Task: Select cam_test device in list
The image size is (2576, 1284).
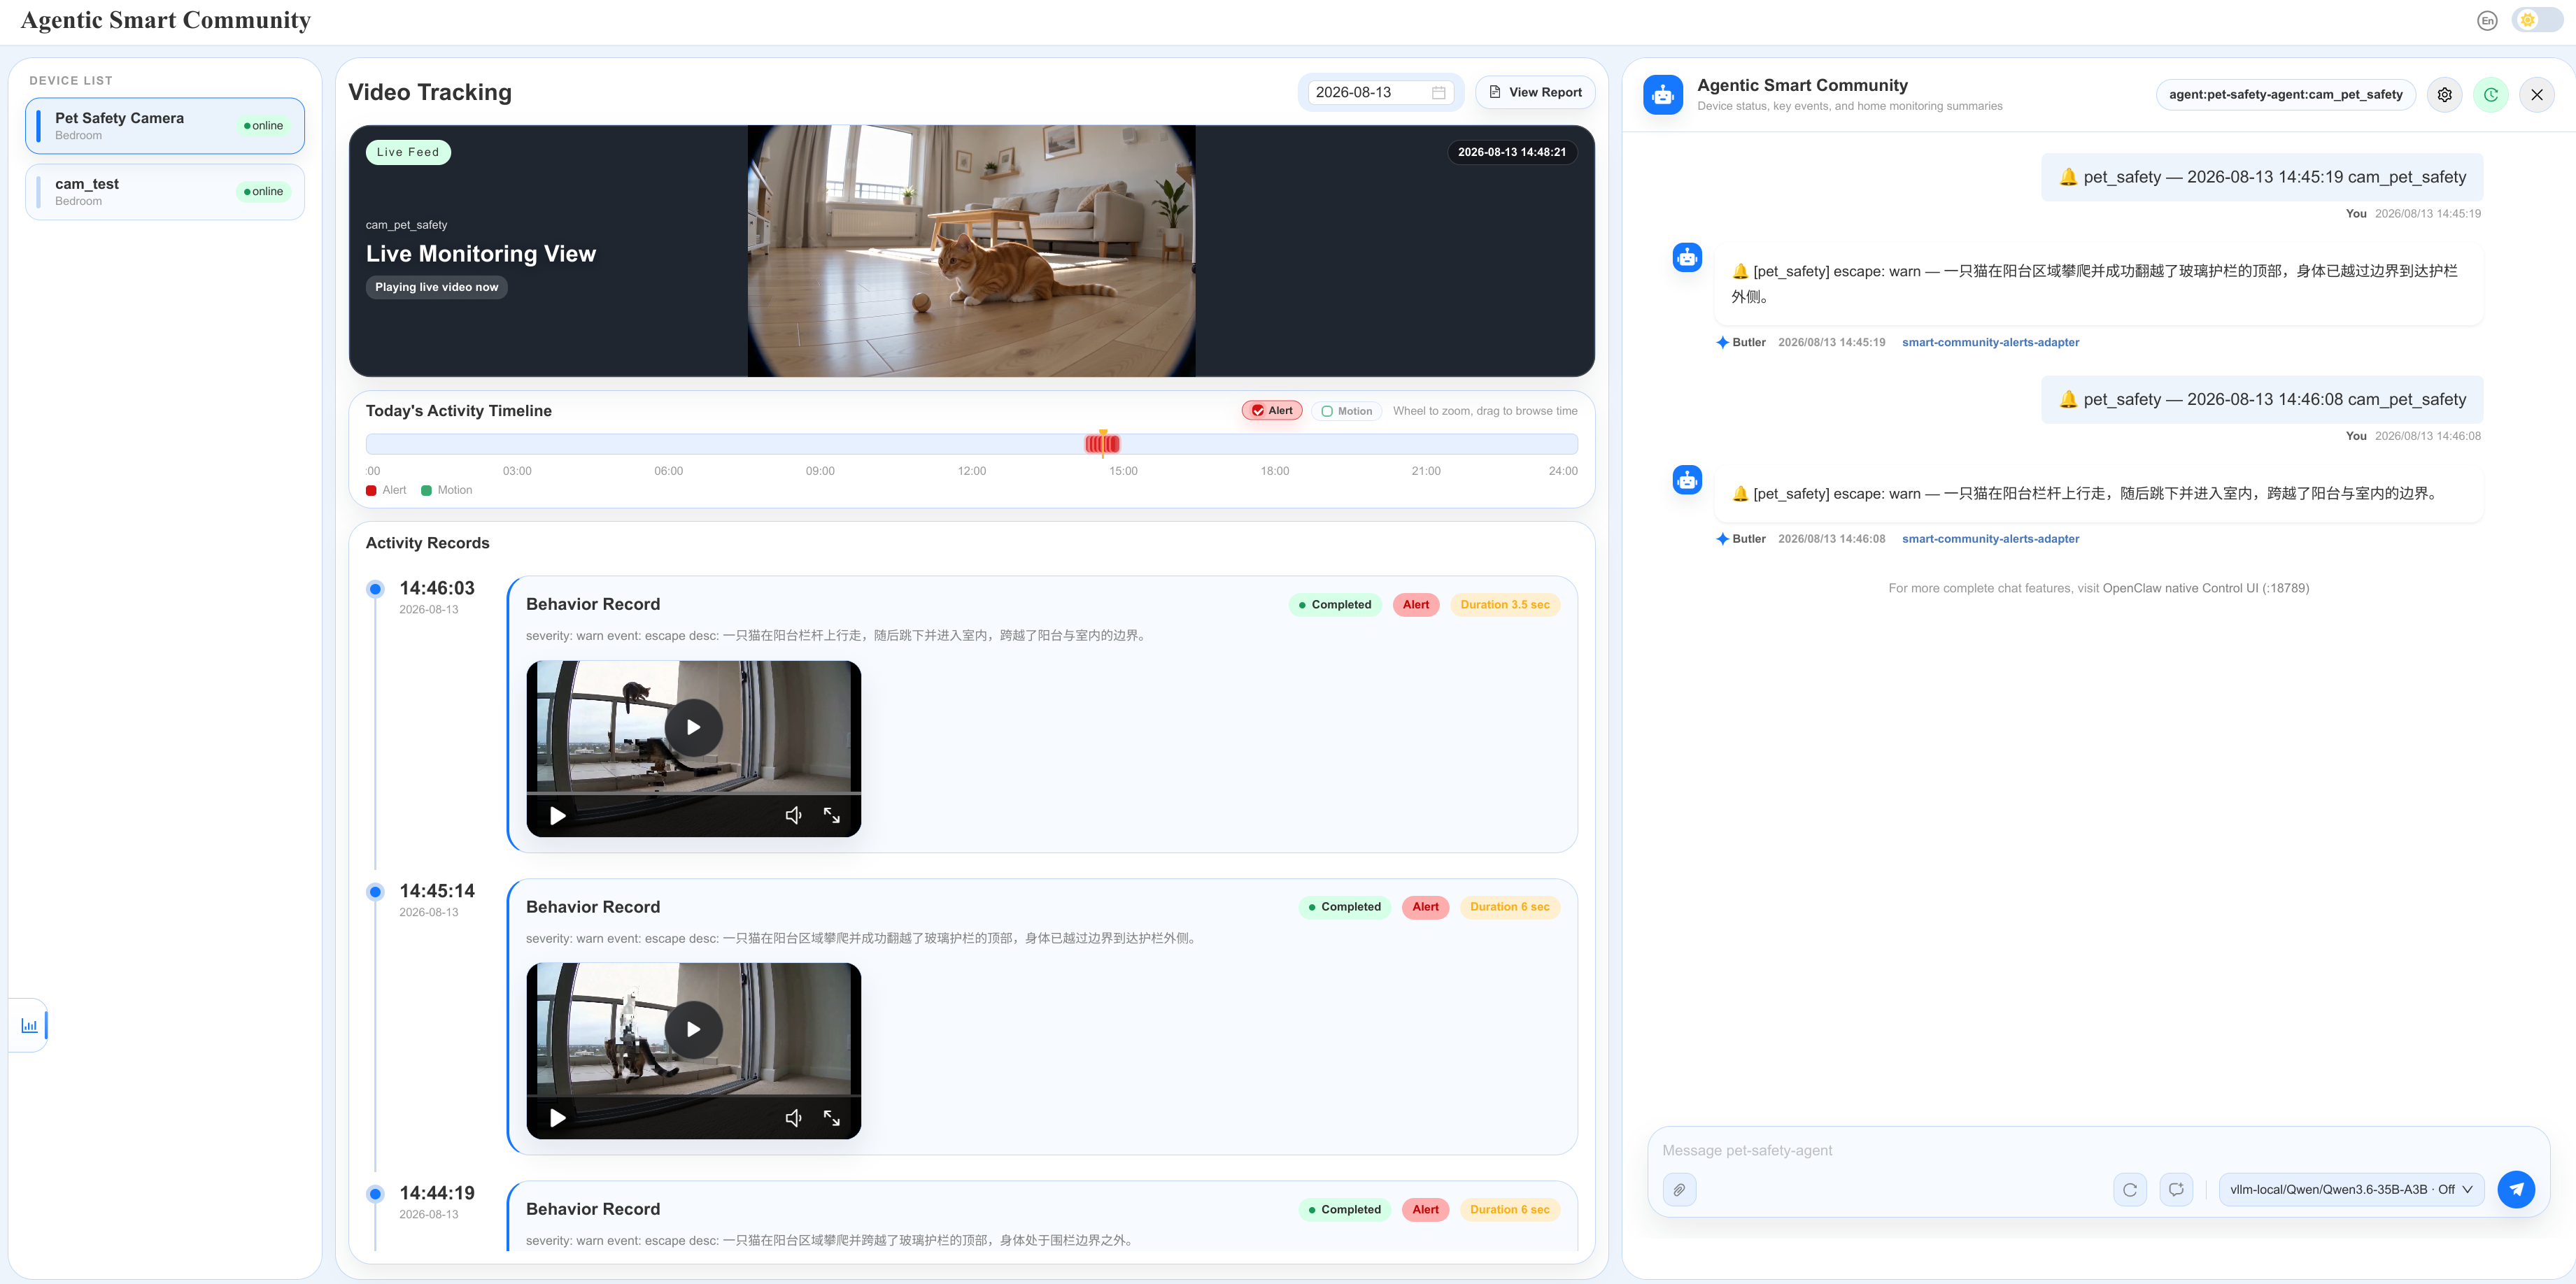Action: tap(165, 192)
